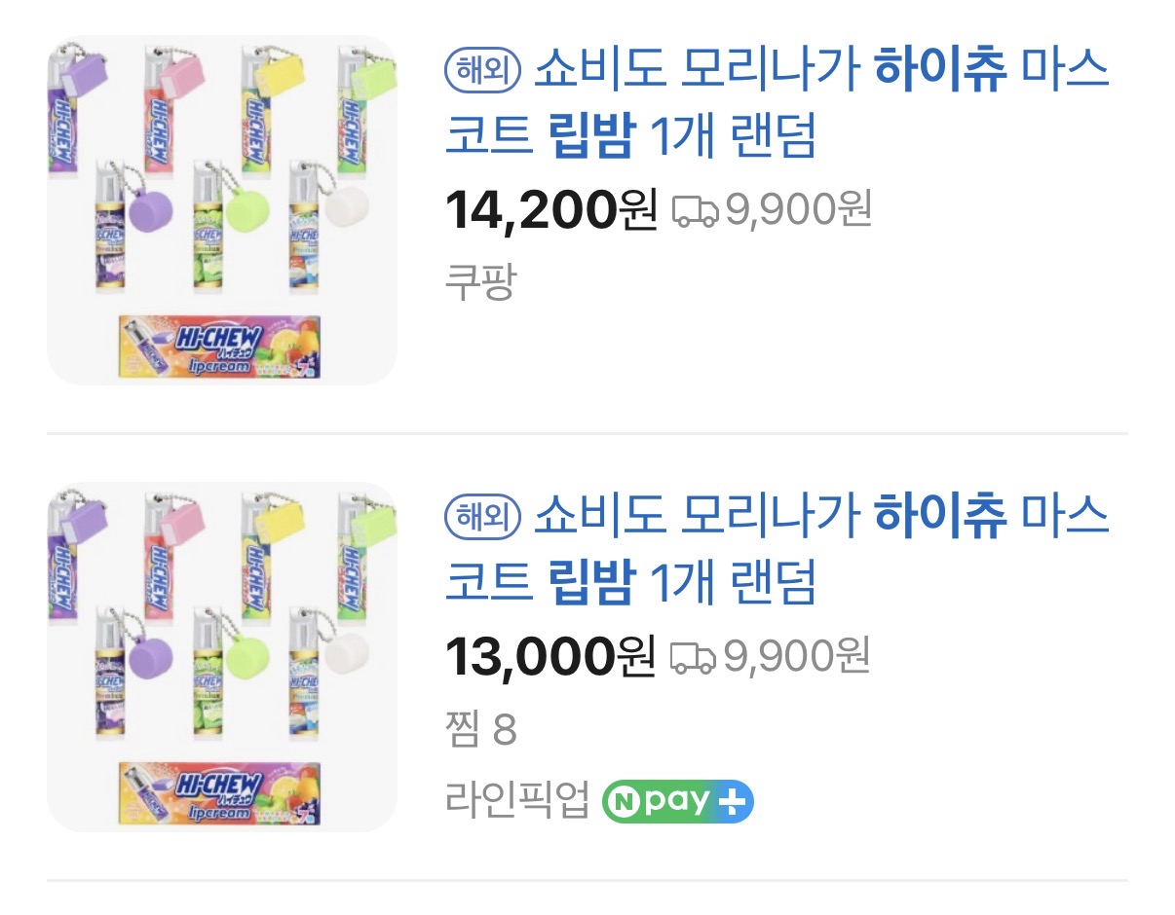This screenshot has width=1175, height=915.
Task: Click the HI-CHEW lipcream box in the 라인픽업 listing image
Action: click(220, 792)
